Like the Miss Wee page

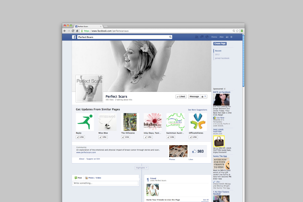(x=103, y=137)
